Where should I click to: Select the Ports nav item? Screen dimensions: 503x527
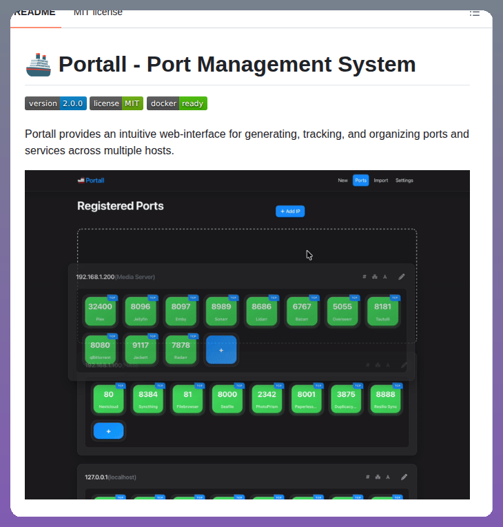coord(361,180)
